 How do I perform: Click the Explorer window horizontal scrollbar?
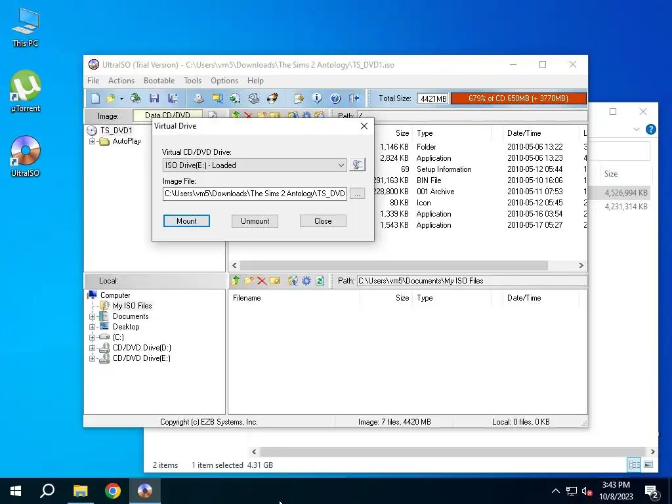point(453,451)
